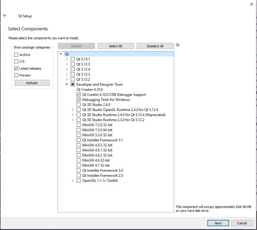Check MinGW 4.8.2 32-bit
The width and height of the screenshot is (257, 230).
tap(78, 155)
